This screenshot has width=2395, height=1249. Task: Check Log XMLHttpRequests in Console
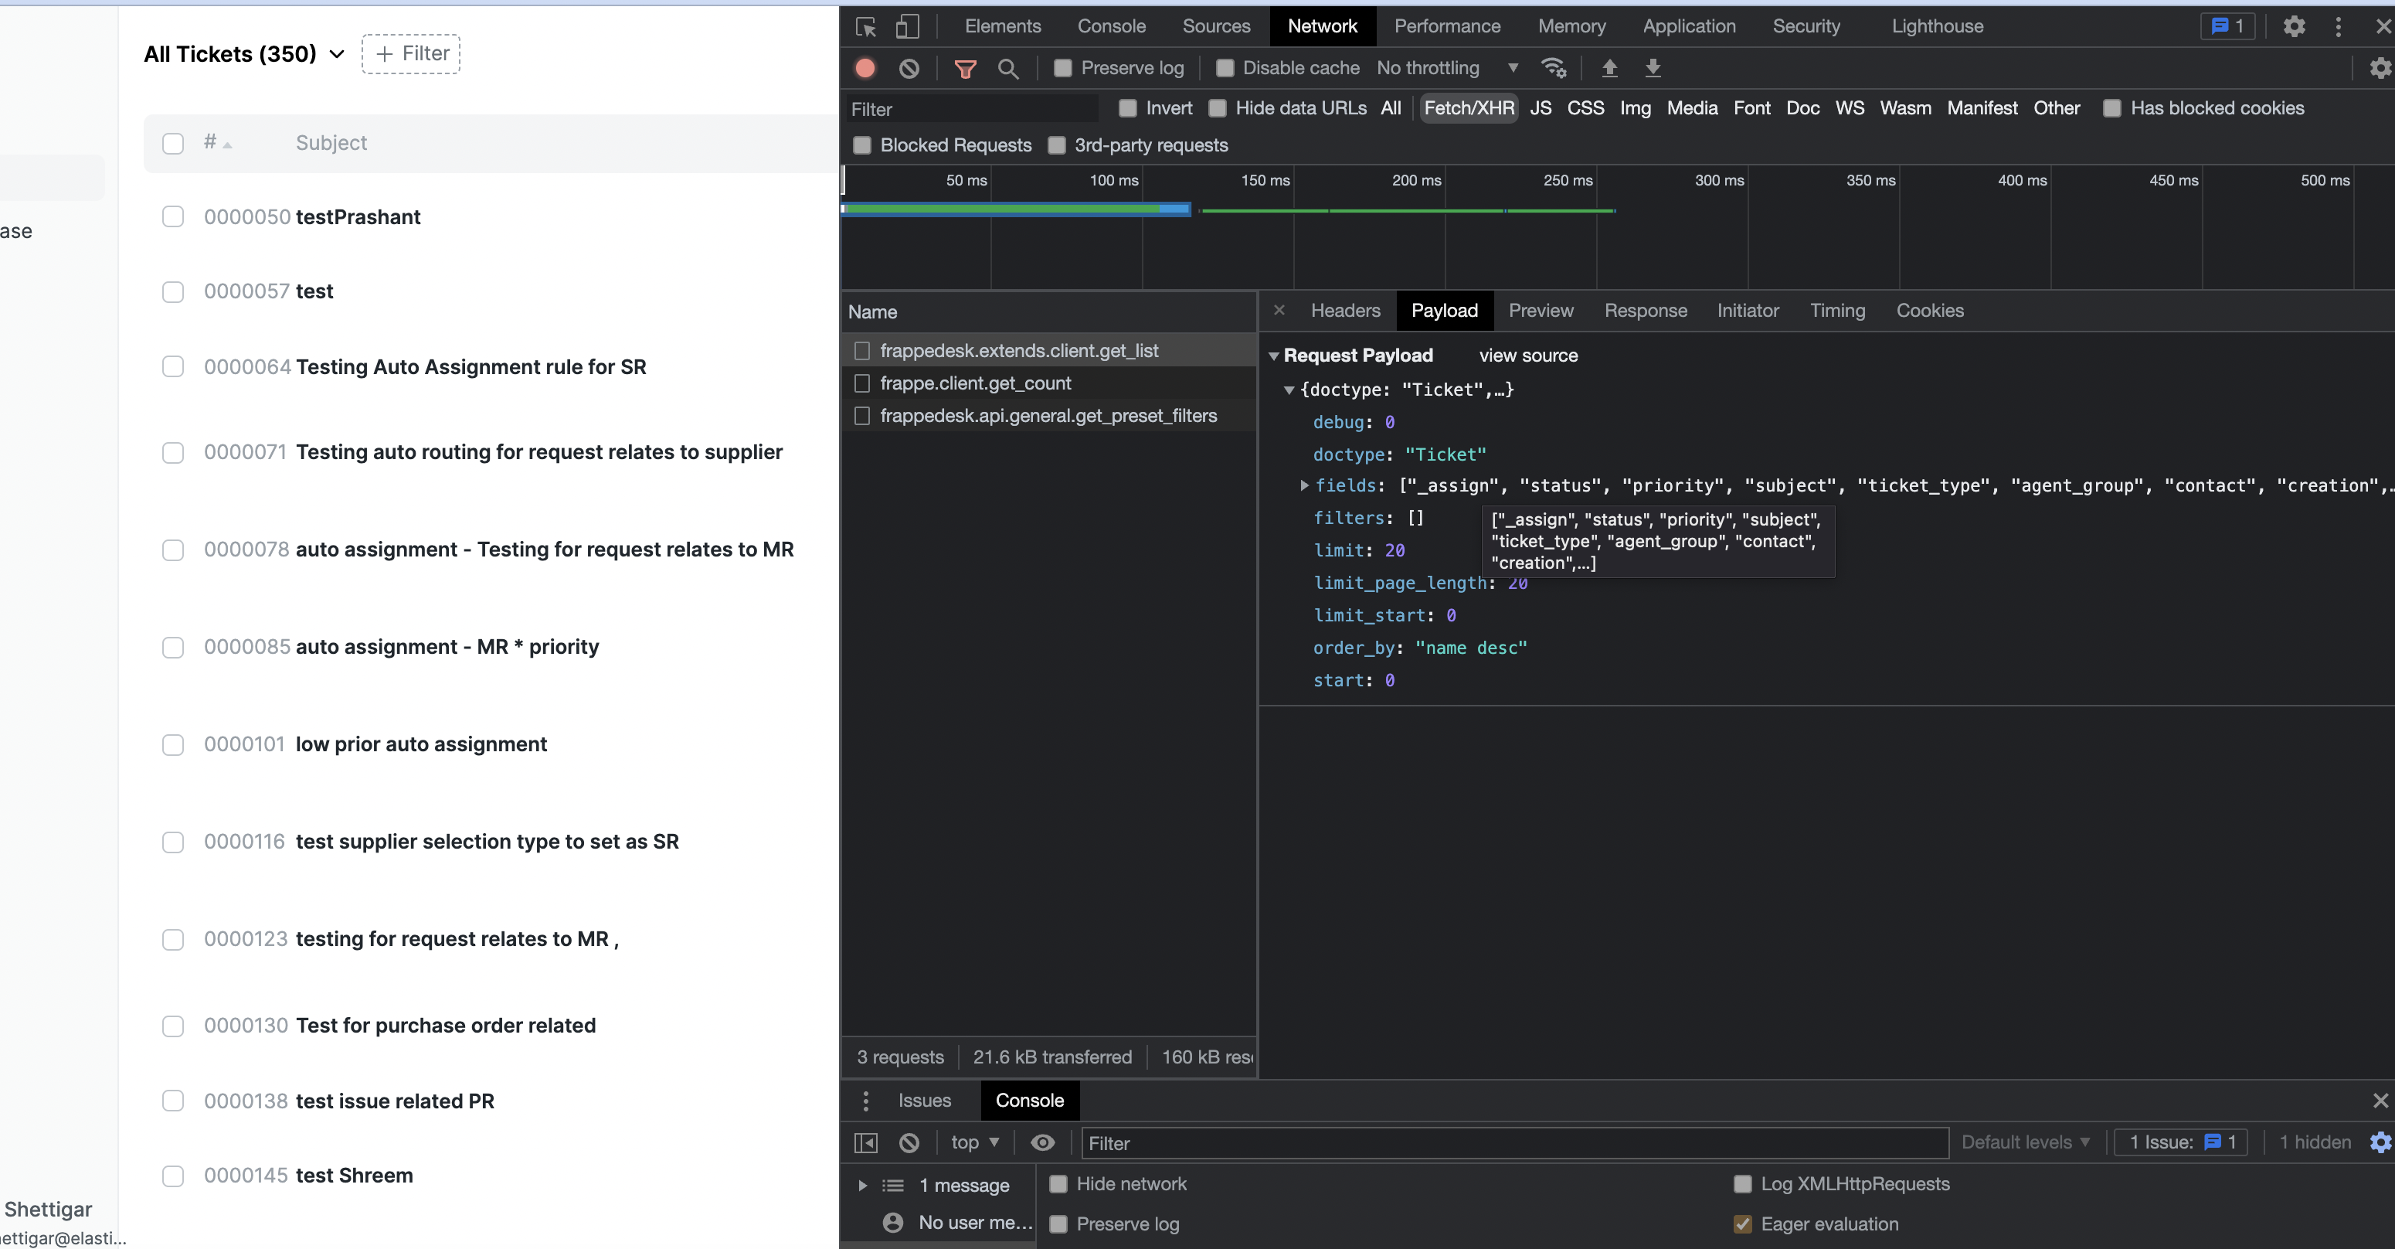(1743, 1184)
